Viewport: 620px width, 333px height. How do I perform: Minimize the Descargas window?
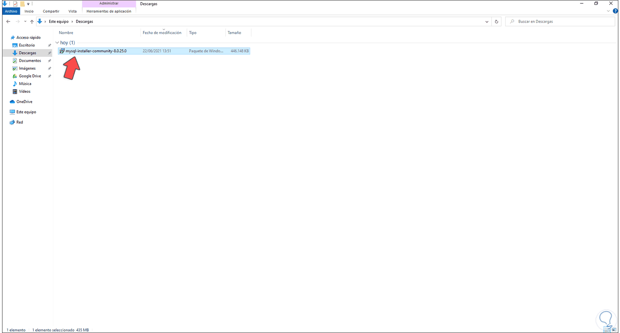(x=581, y=4)
